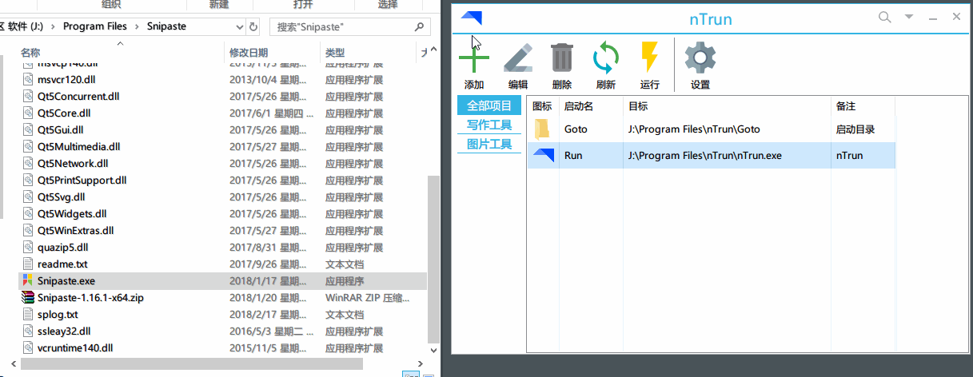Click the path J:\Program Files\nTrun\nTrun.exe
Screen dimensions: 973x377
pos(705,156)
